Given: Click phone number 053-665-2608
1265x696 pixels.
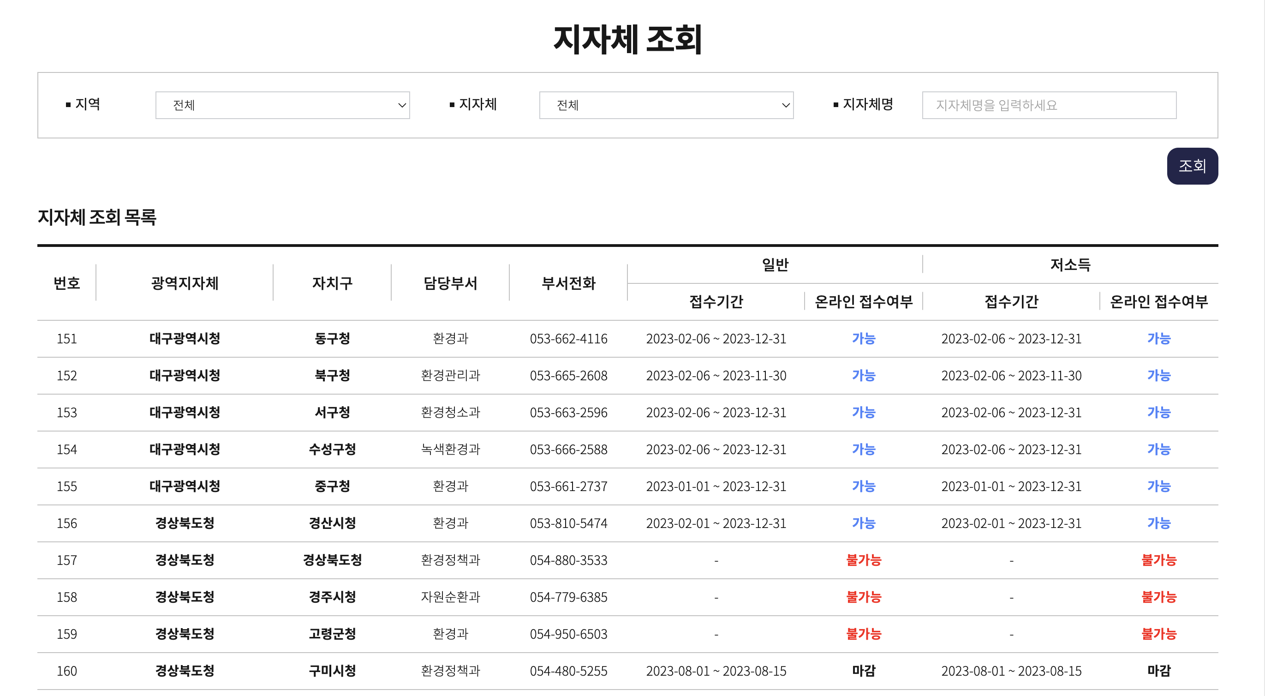Looking at the screenshot, I should coord(568,375).
